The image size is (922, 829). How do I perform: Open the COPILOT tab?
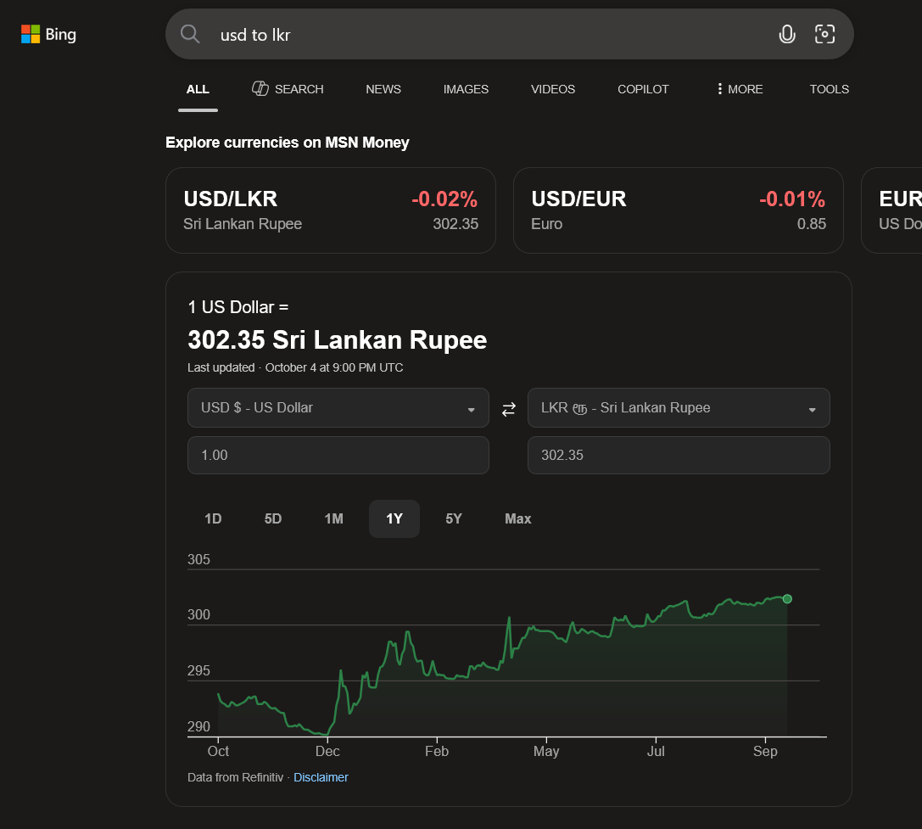[x=643, y=89]
